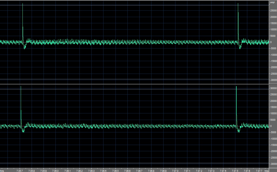This screenshot has width=277, height=172.
Task: Jump to 7:36.3 on the time ruler
Action: pyautogui.click(x=91, y=171)
